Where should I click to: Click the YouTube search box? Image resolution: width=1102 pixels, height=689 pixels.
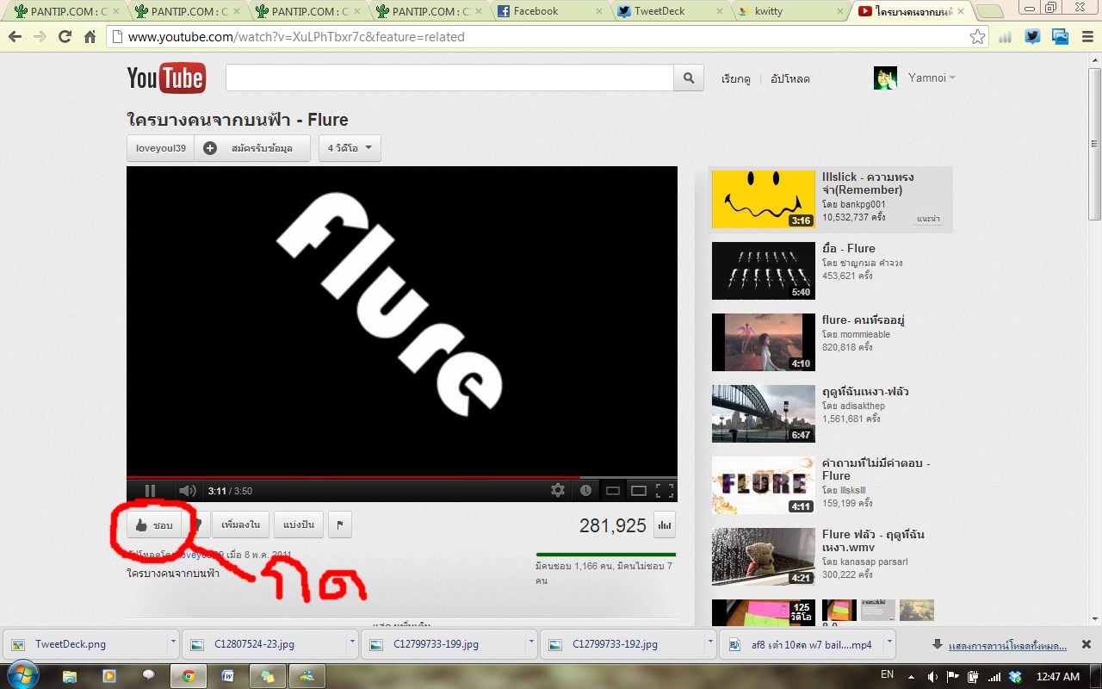point(449,78)
